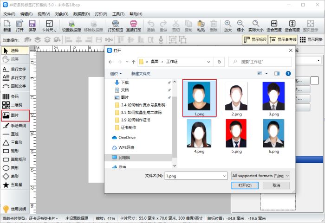Click the 打开 (Open) toolbar icon
Viewport: 325px width, 223px height.
tap(19, 25)
